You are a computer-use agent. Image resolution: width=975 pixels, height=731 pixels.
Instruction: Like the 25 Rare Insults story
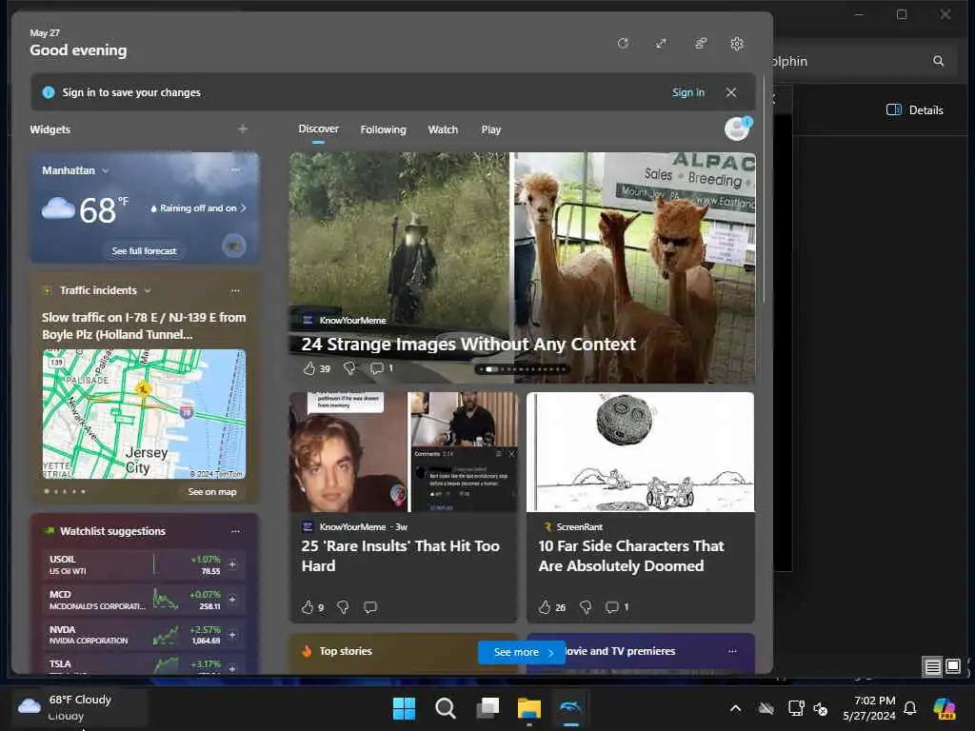(308, 607)
